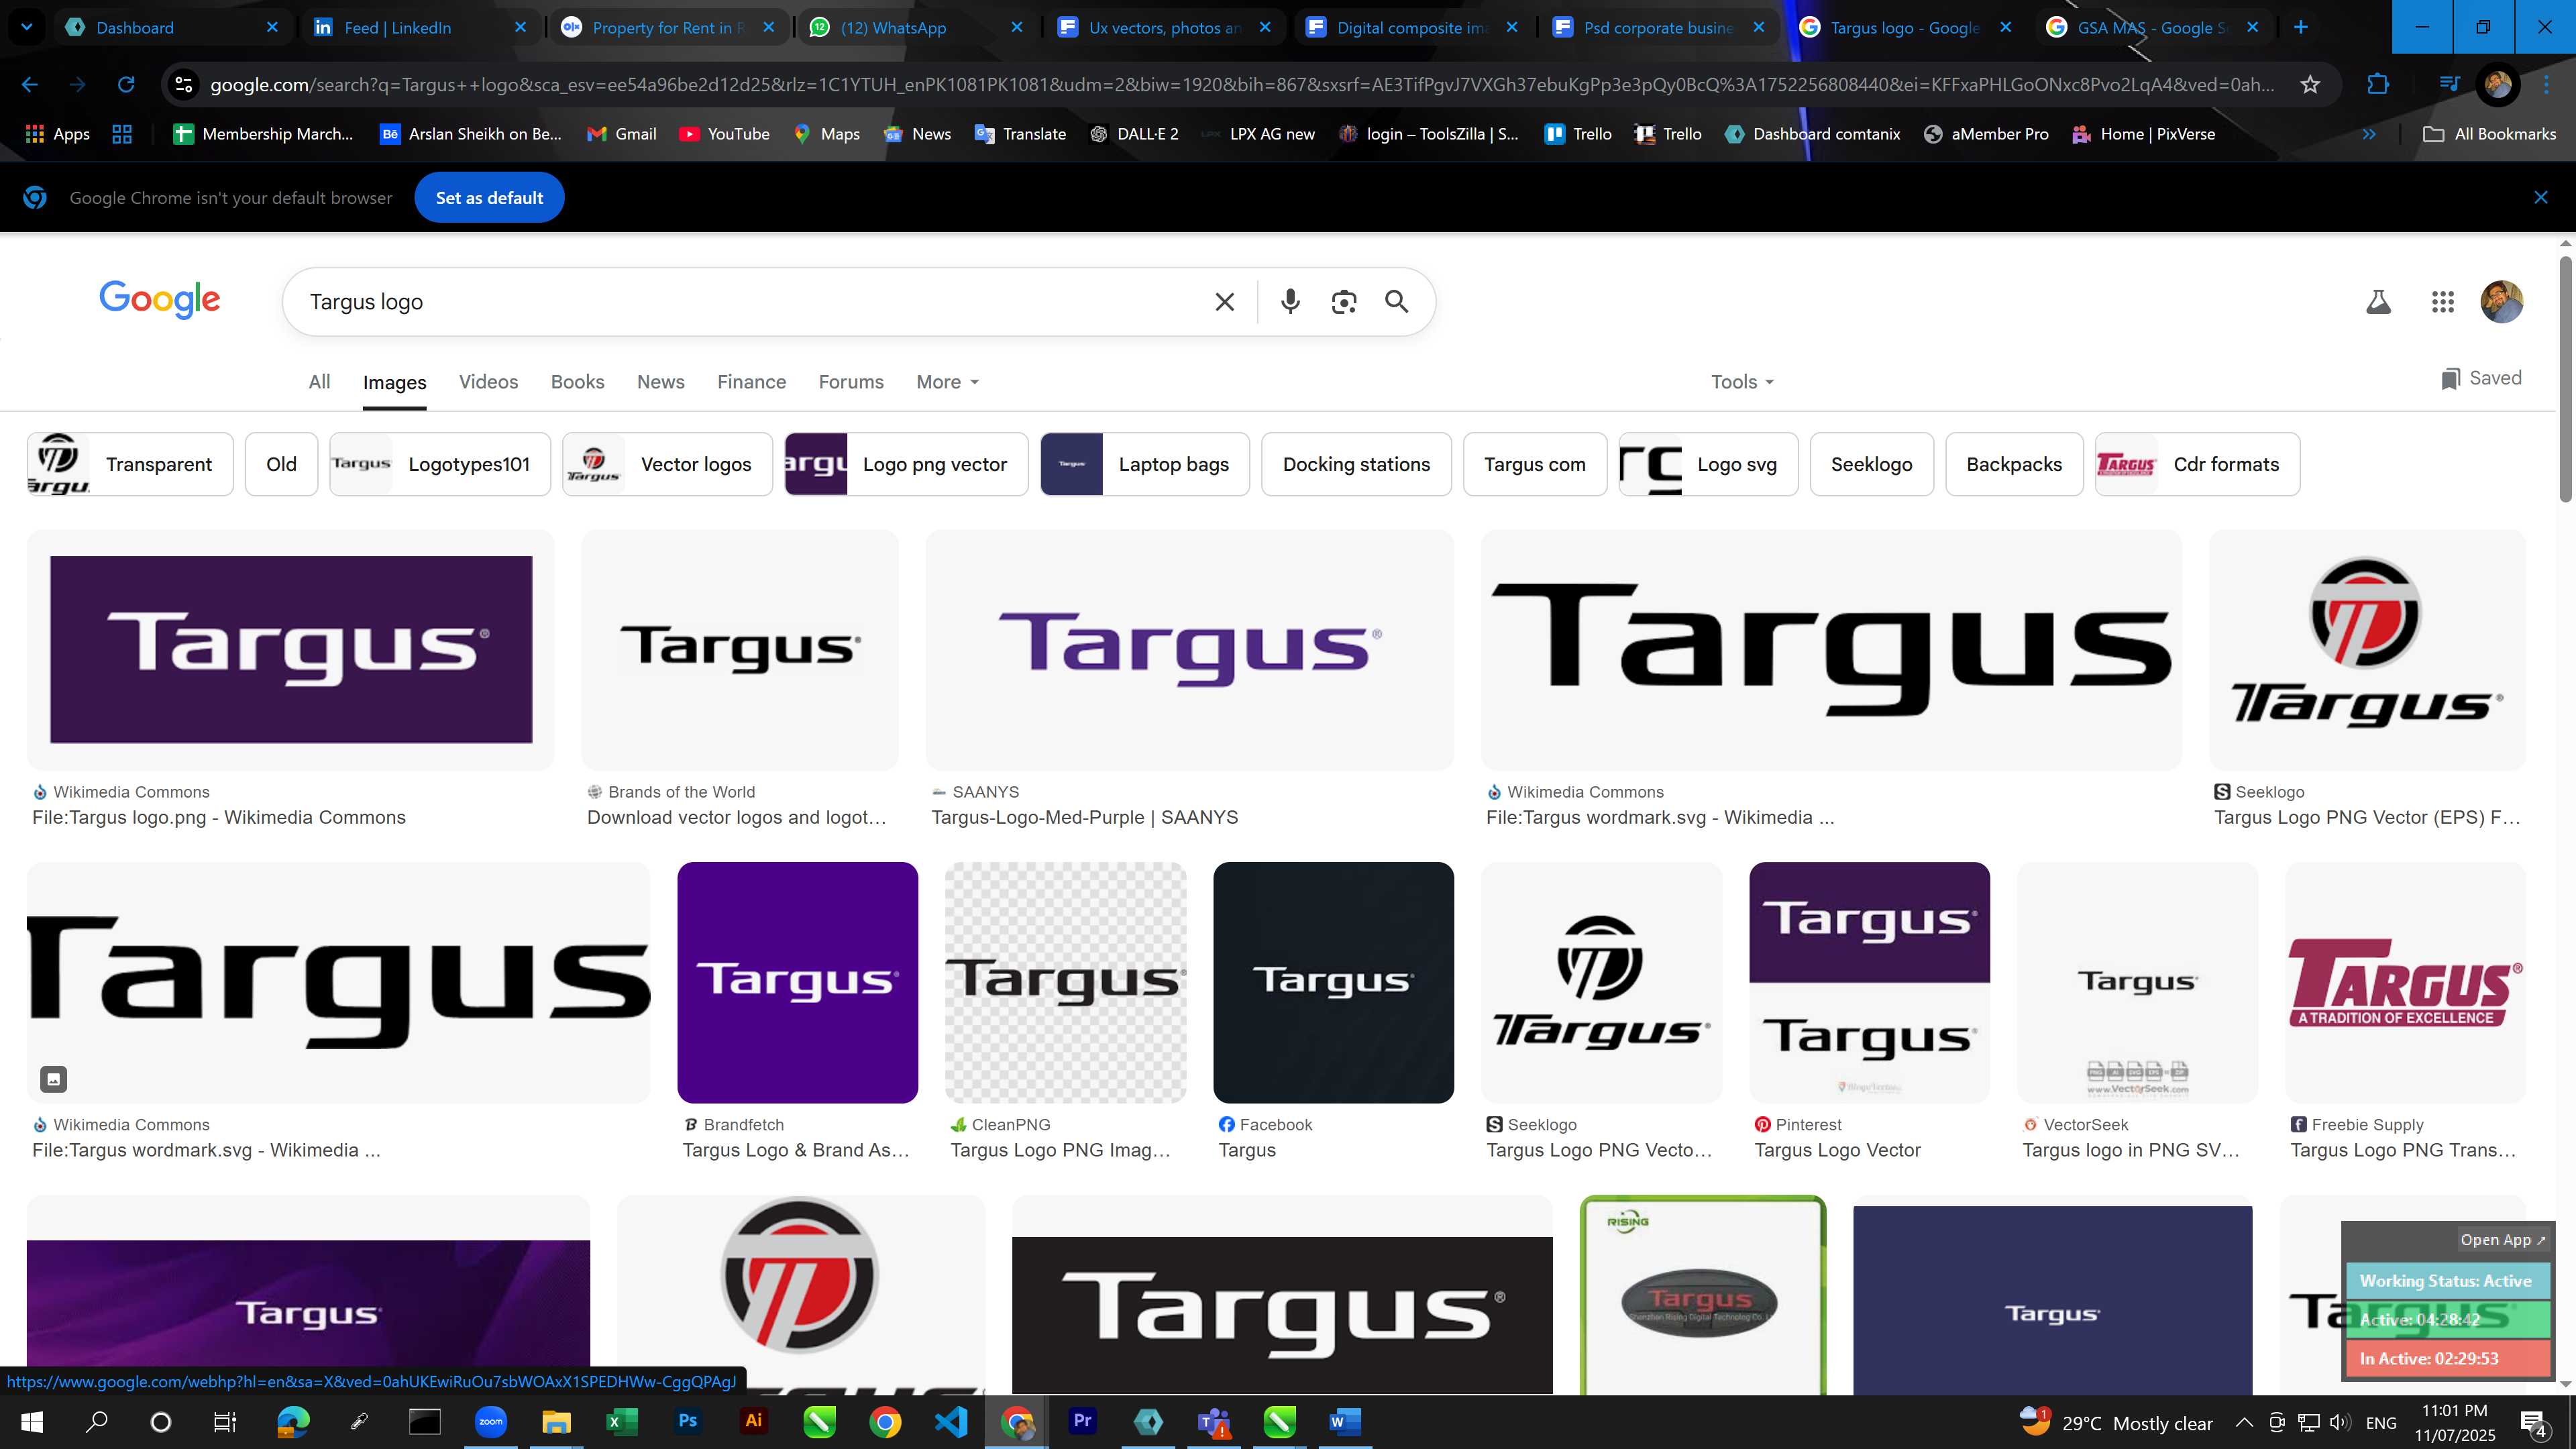Open the Gmail bookmark
The width and height of the screenshot is (2576, 1449).
click(x=621, y=134)
